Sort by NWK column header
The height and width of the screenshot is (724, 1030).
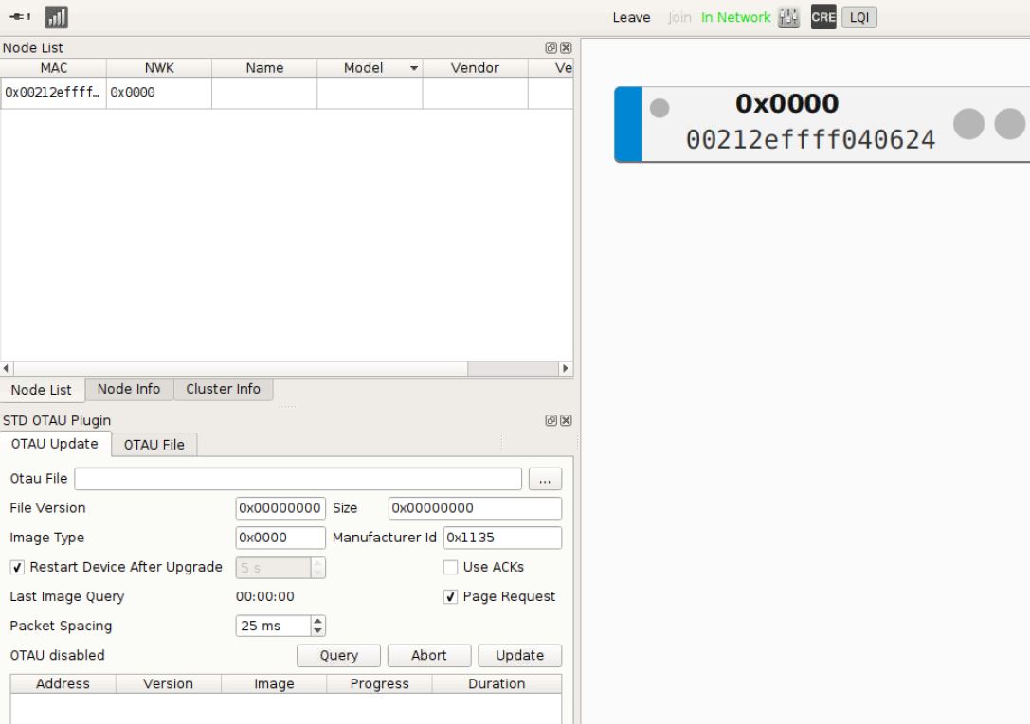click(x=159, y=68)
